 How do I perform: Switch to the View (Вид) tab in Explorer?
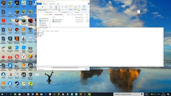click(x=58, y=4)
